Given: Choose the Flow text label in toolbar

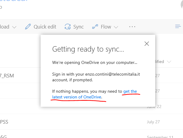Looking at the screenshot, I should pos(106,27).
